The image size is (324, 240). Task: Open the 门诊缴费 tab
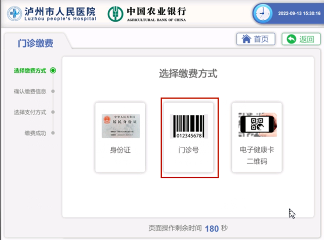pyautogui.click(x=35, y=44)
